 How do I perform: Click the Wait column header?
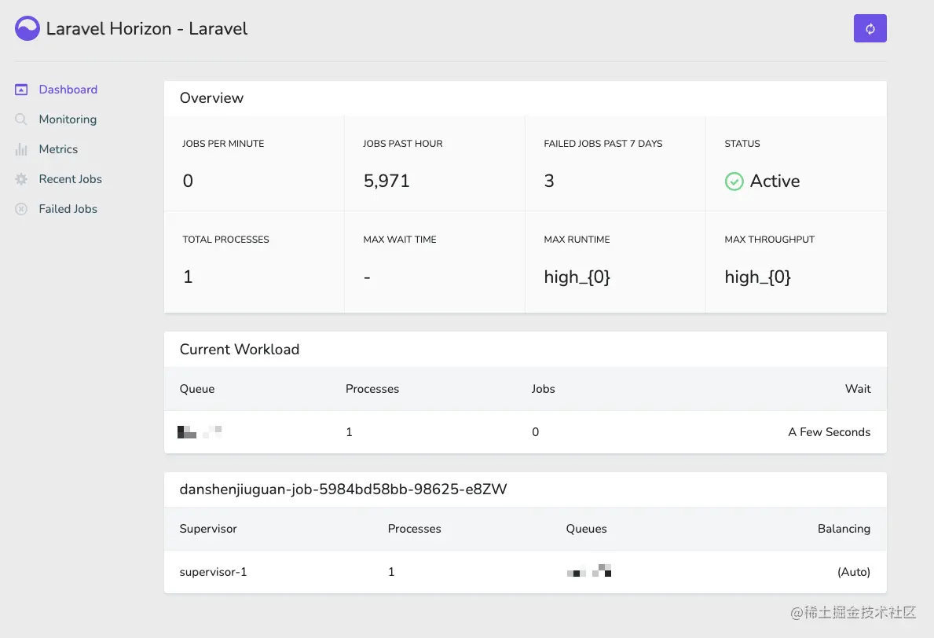pos(858,389)
